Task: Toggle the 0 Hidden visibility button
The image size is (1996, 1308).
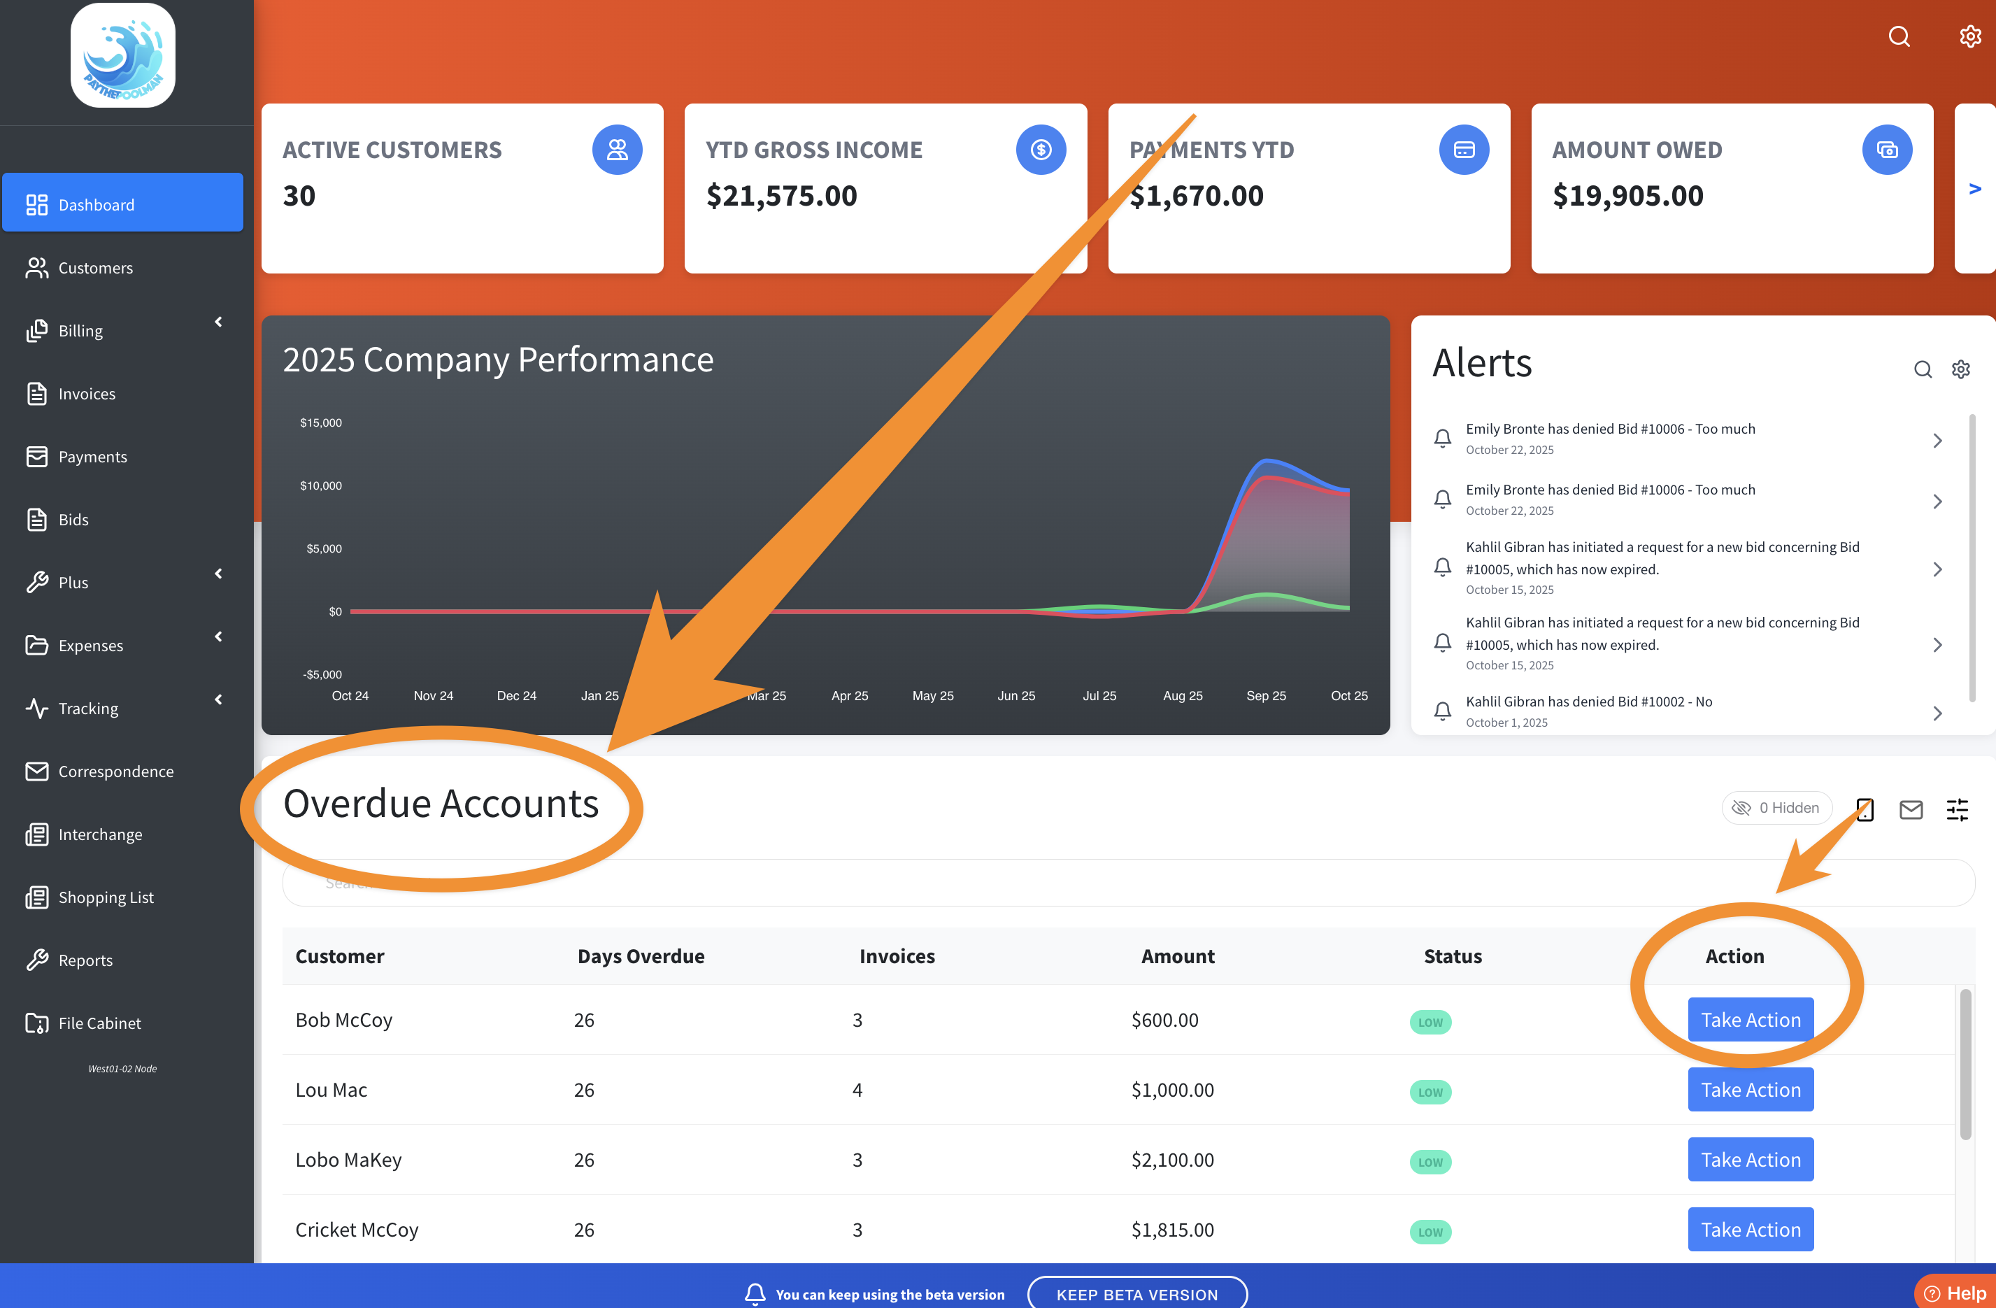Action: tap(1777, 808)
